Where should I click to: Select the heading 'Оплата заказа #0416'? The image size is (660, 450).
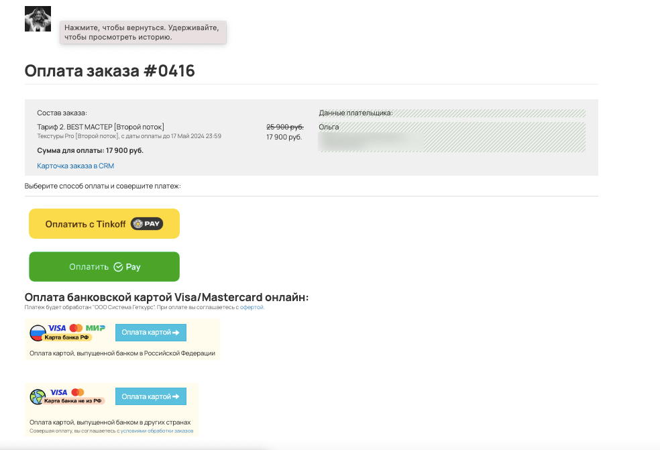(x=109, y=70)
